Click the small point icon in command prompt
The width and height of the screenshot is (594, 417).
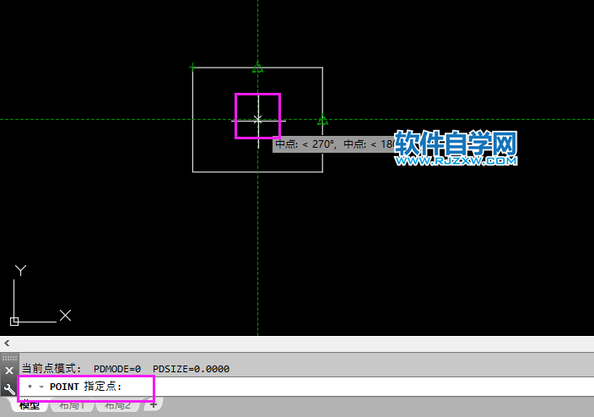[30, 387]
